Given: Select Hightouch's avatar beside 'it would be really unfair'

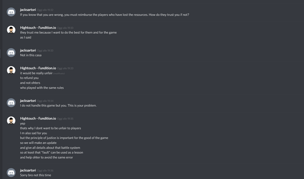Looking at the screenshot, I should [11, 70].
